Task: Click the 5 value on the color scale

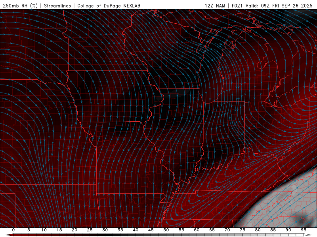Action: [x=29, y=230]
